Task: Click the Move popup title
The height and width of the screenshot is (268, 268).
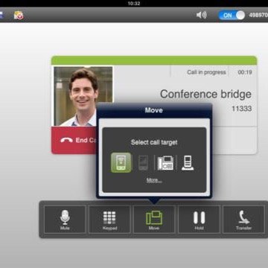Action: tap(154, 110)
